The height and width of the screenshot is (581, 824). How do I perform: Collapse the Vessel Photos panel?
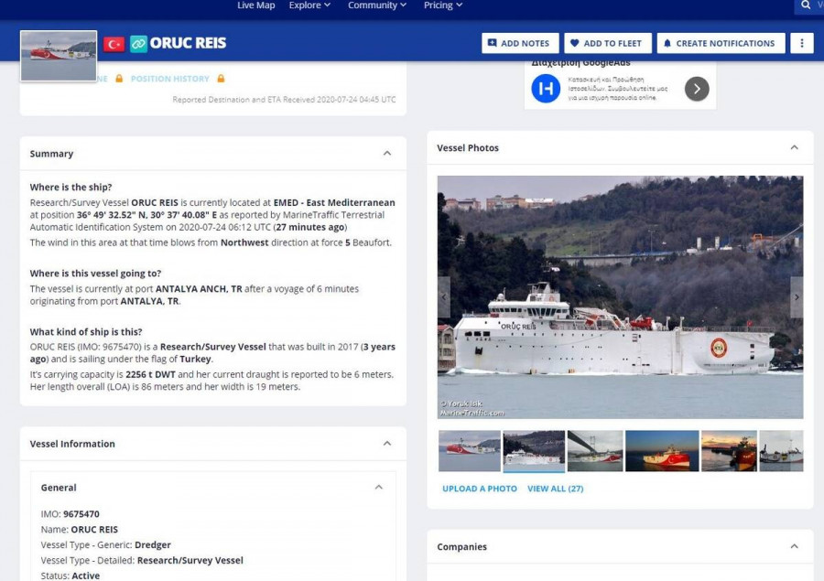794,148
